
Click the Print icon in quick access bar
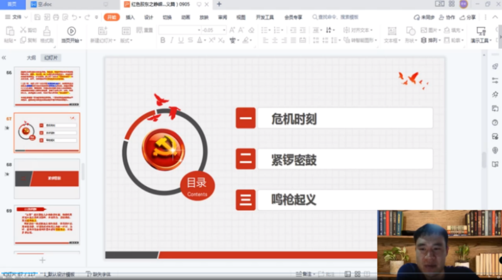[x=56, y=18]
